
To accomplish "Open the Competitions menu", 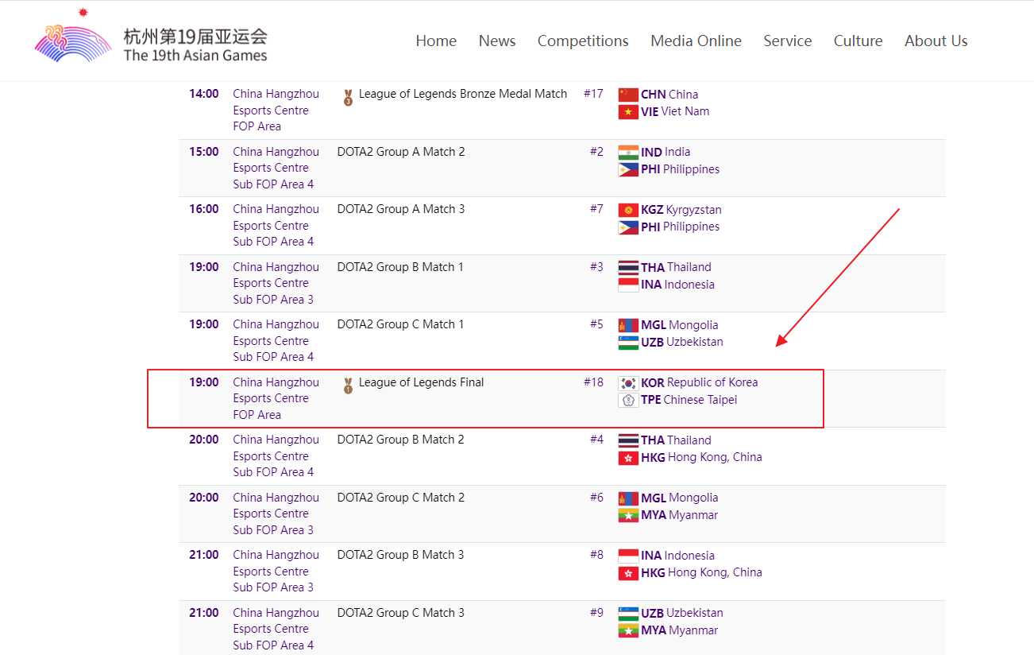I will click(x=583, y=41).
